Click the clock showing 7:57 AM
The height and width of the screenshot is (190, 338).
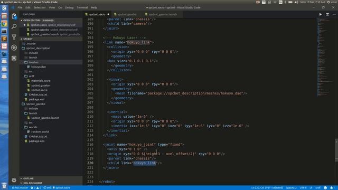[x=312, y=2]
